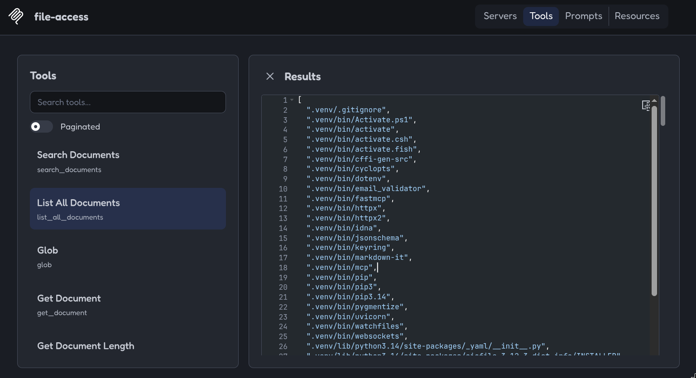Screen dimensions: 696x378
Task: Click the "_yaml/__init__.py" path line
Action: coord(428,346)
